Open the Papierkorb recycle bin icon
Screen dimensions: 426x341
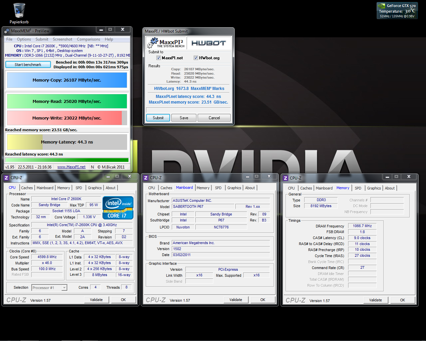click(x=19, y=13)
